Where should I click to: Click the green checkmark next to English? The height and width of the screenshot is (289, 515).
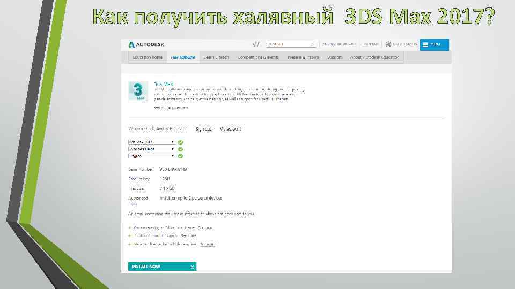point(180,156)
